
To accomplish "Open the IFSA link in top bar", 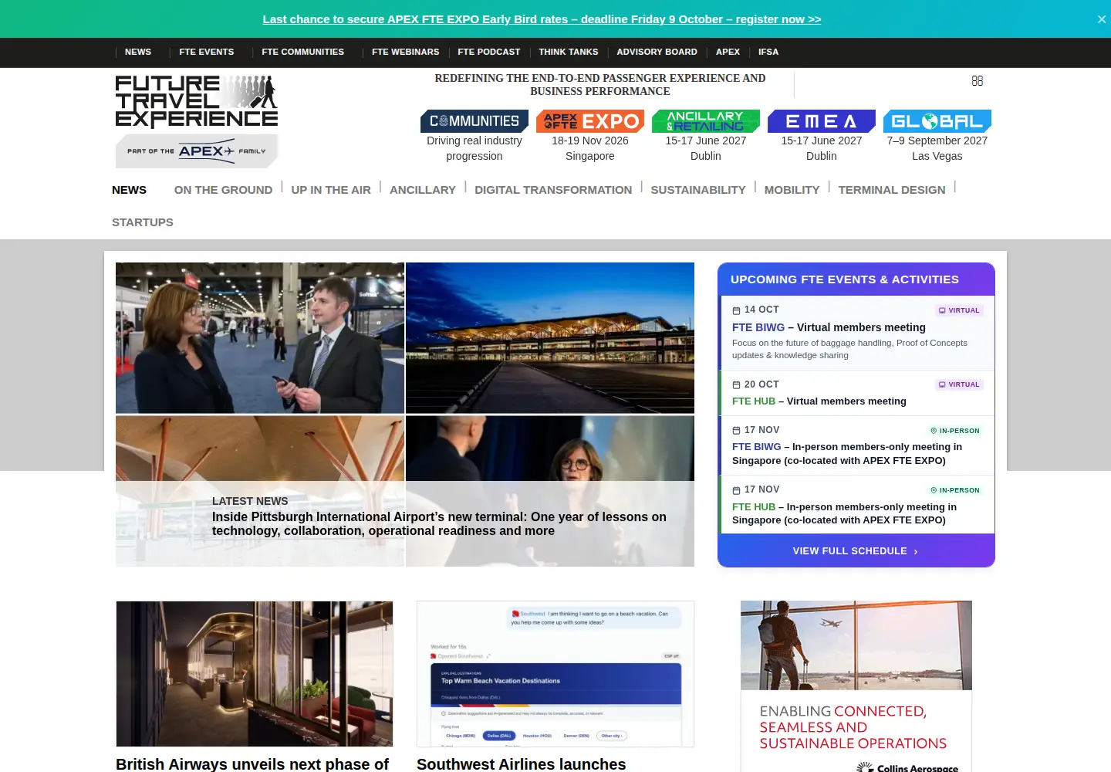I will coord(768,52).
